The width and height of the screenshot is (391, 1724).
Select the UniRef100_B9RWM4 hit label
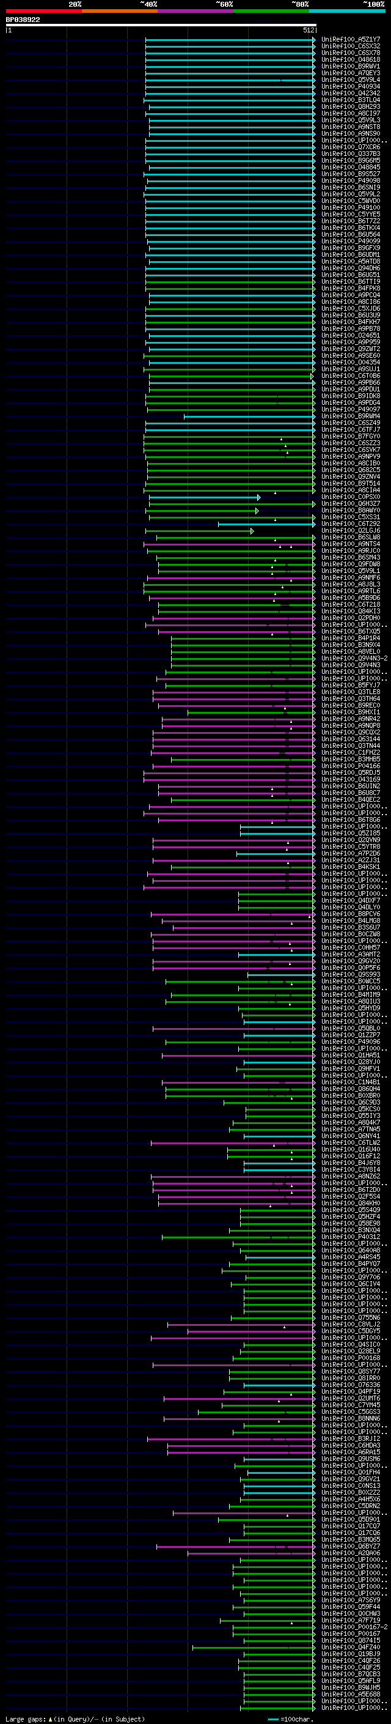(x=351, y=416)
